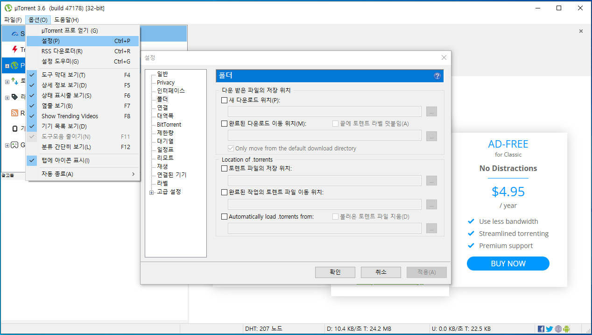Click 새 다운로드 위치 path field
The height and width of the screenshot is (335, 592).
(324, 111)
